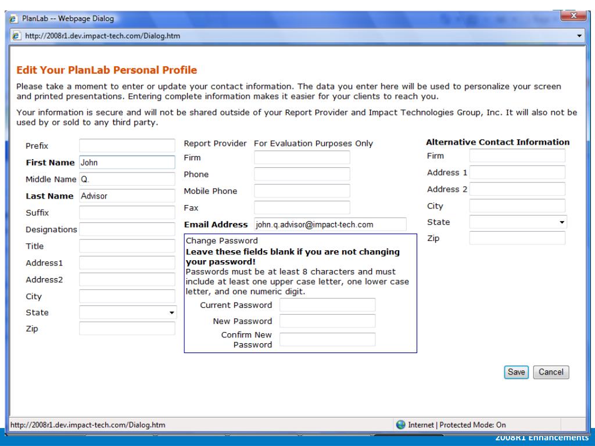Click the Zip field under the left State dropdown
595x446 pixels.
click(127, 329)
